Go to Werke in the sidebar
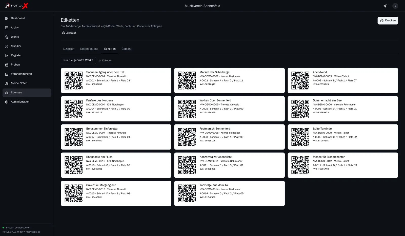Image resolution: width=405 pixels, height=236 pixels. (27, 37)
